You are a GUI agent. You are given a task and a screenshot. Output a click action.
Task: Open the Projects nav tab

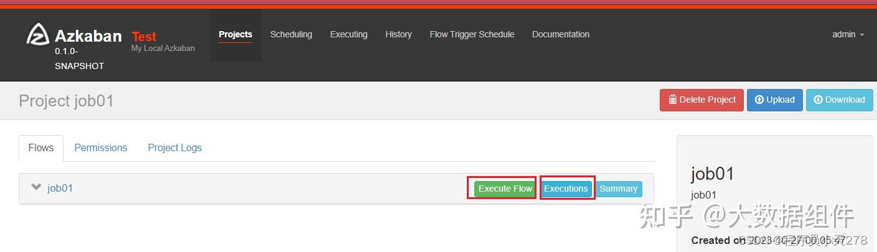point(235,35)
